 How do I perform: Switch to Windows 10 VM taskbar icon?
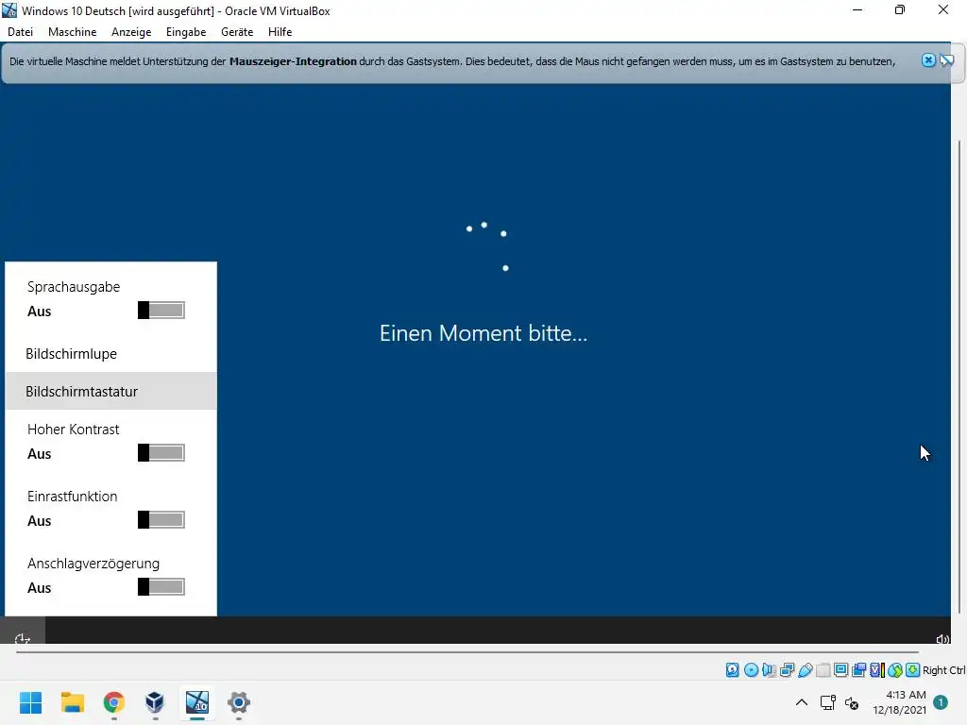(x=197, y=702)
